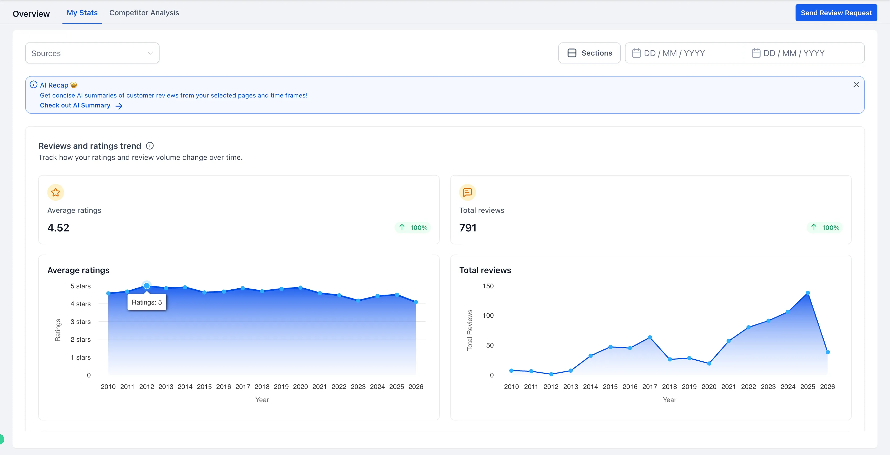Viewport: 890px width, 455px height.
Task: Dismiss the AI Recap banner
Action: (x=856, y=85)
